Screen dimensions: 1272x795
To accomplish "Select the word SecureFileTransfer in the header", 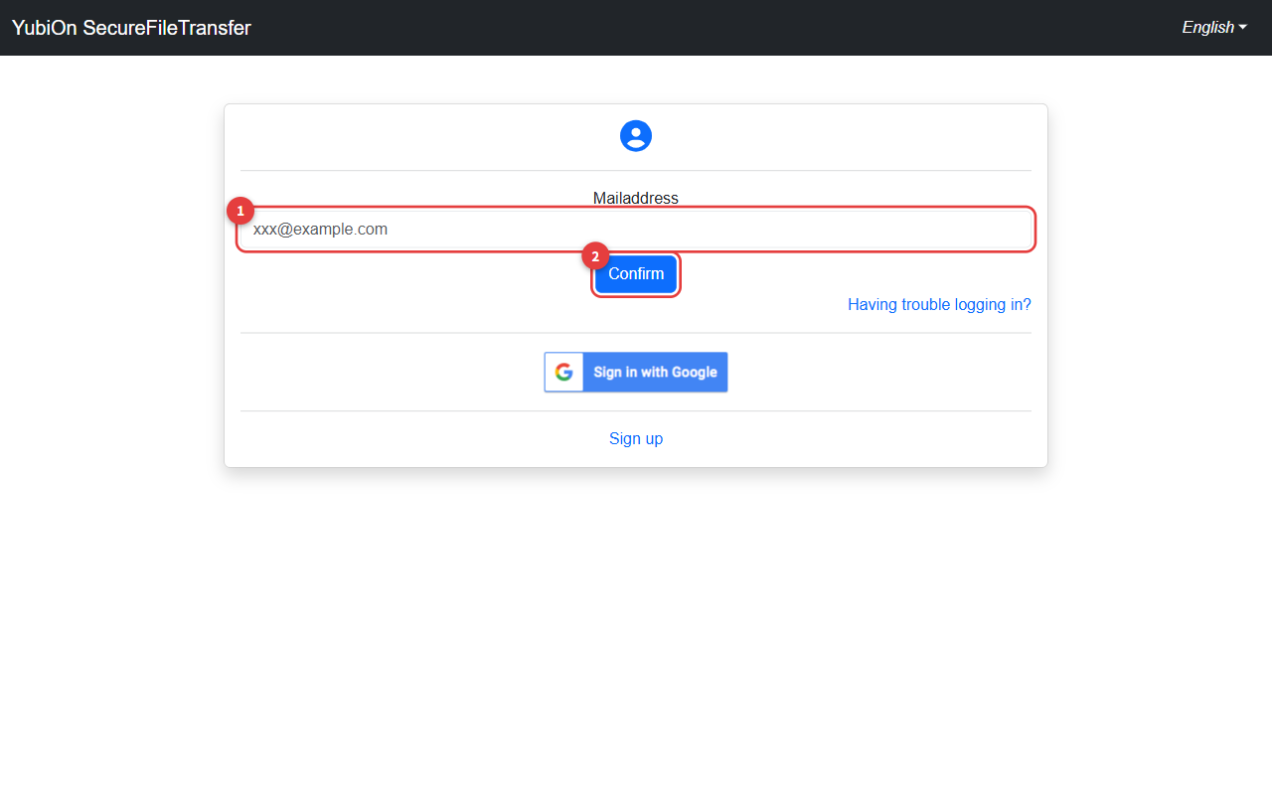I will click(x=167, y=28).
